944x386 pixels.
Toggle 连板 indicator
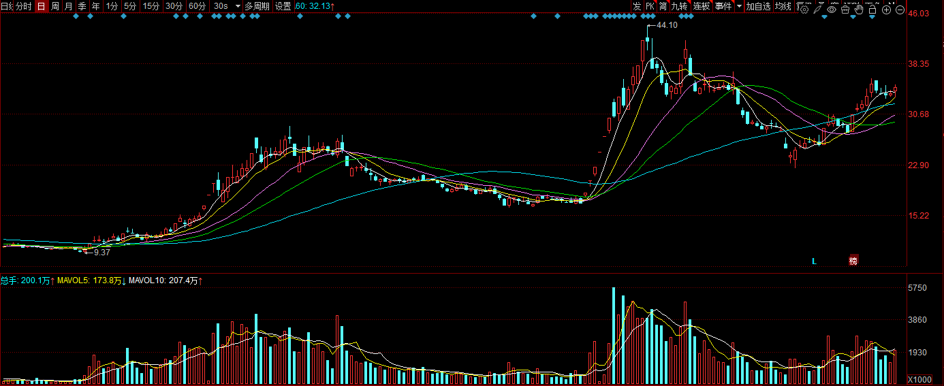[x=702, y=6]
